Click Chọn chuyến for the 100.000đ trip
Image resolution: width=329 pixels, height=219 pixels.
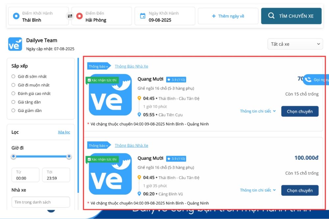300,190
